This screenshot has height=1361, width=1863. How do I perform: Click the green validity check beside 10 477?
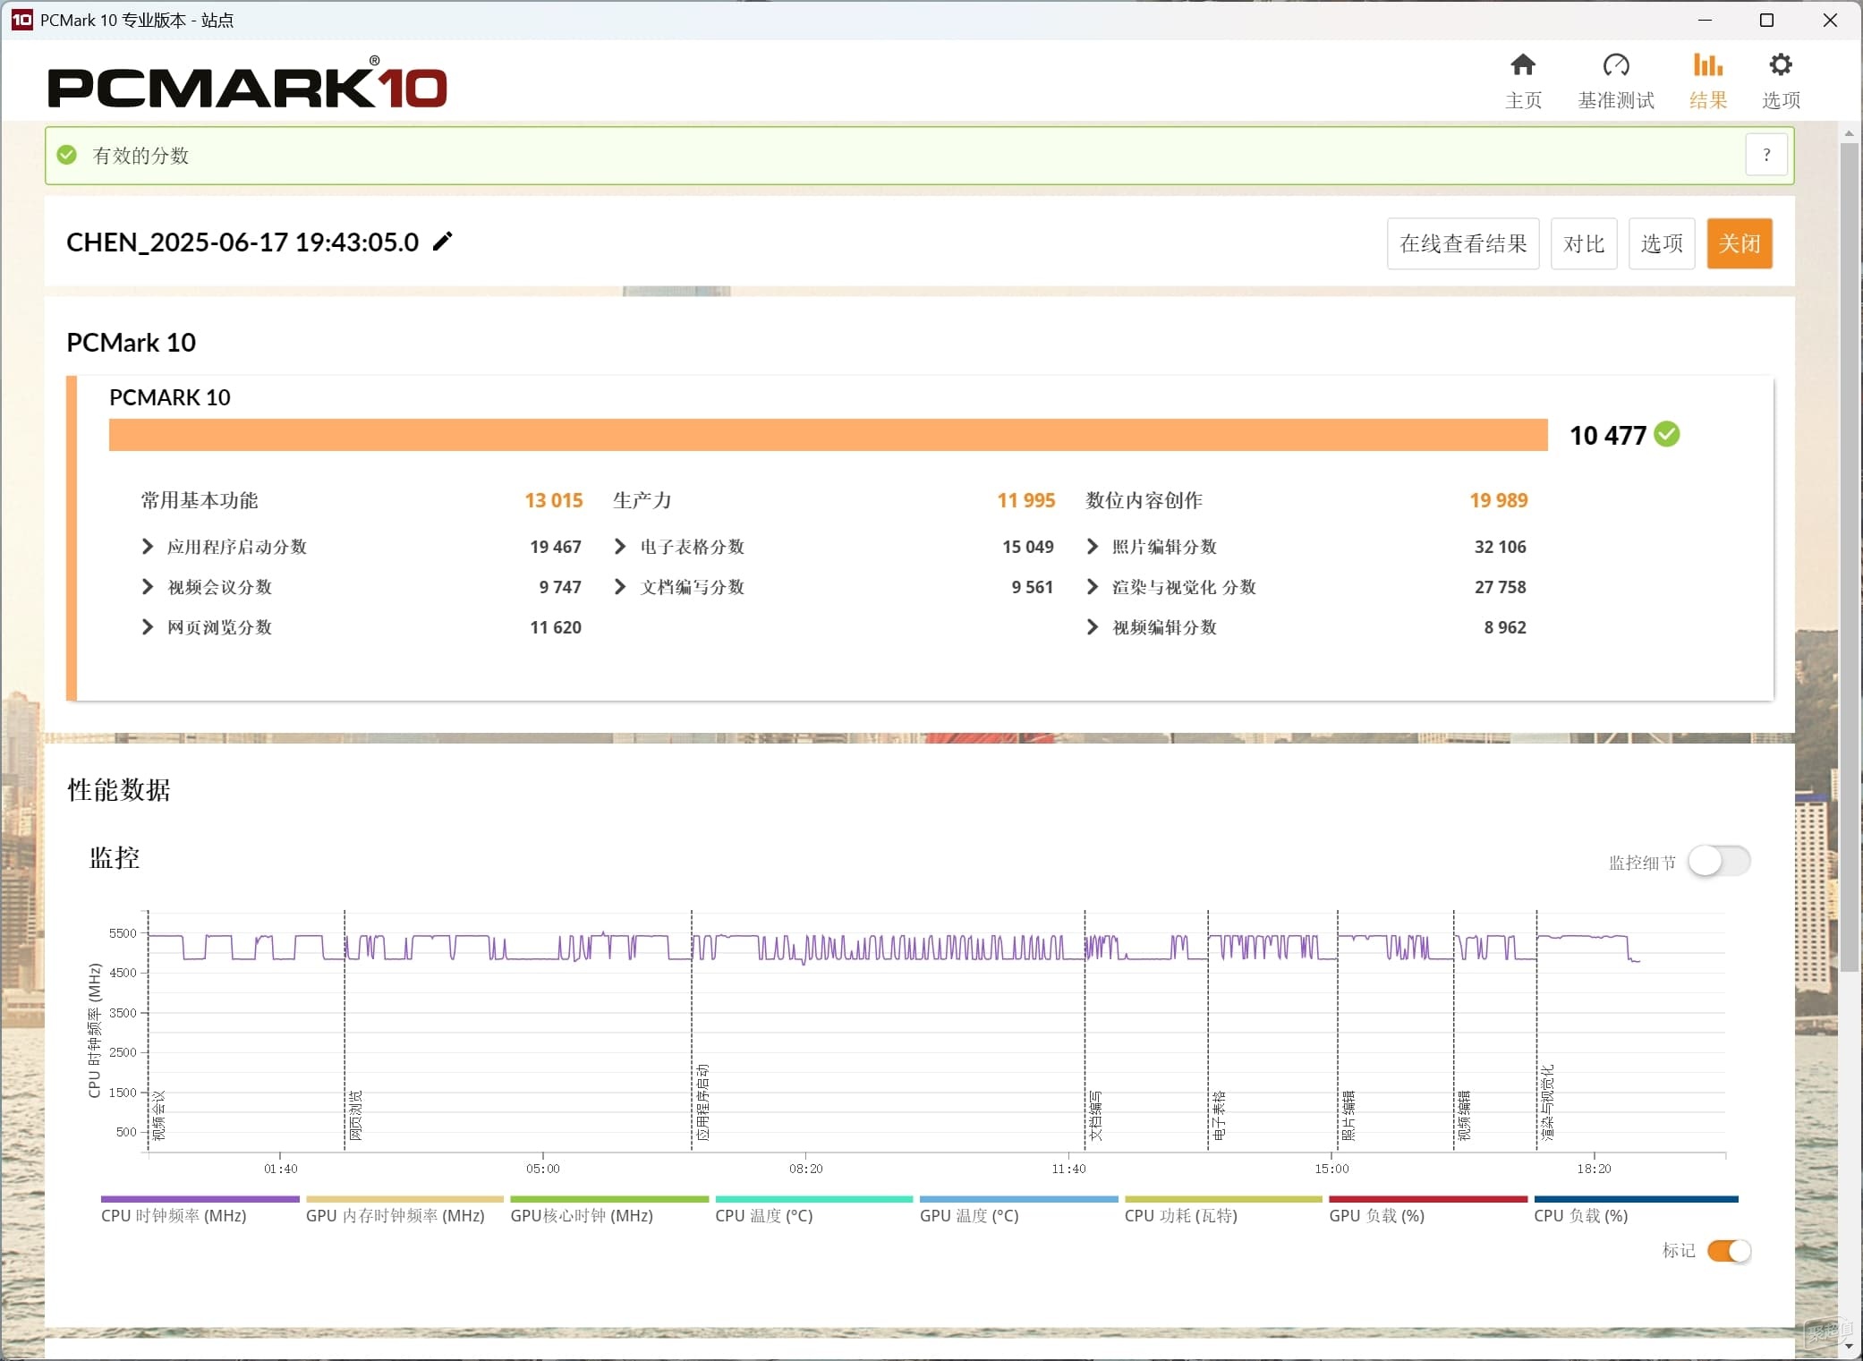click(x=1667, y=434)
